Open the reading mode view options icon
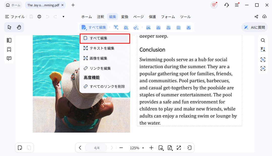This screenshot has width=272, height=156. pos(161,148)
